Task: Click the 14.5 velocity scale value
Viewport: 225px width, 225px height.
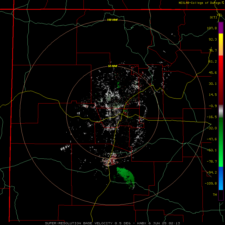Action: (x=213, y=95)
